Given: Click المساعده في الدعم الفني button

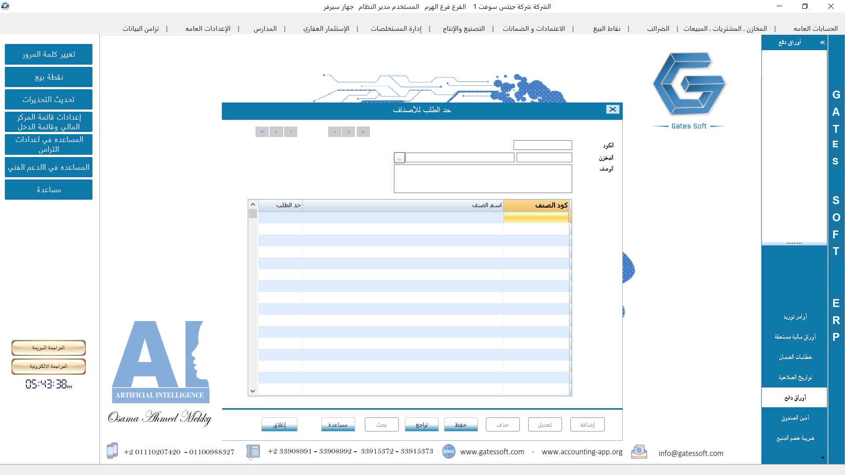Looking at the screenshot, I should point(48,167).
